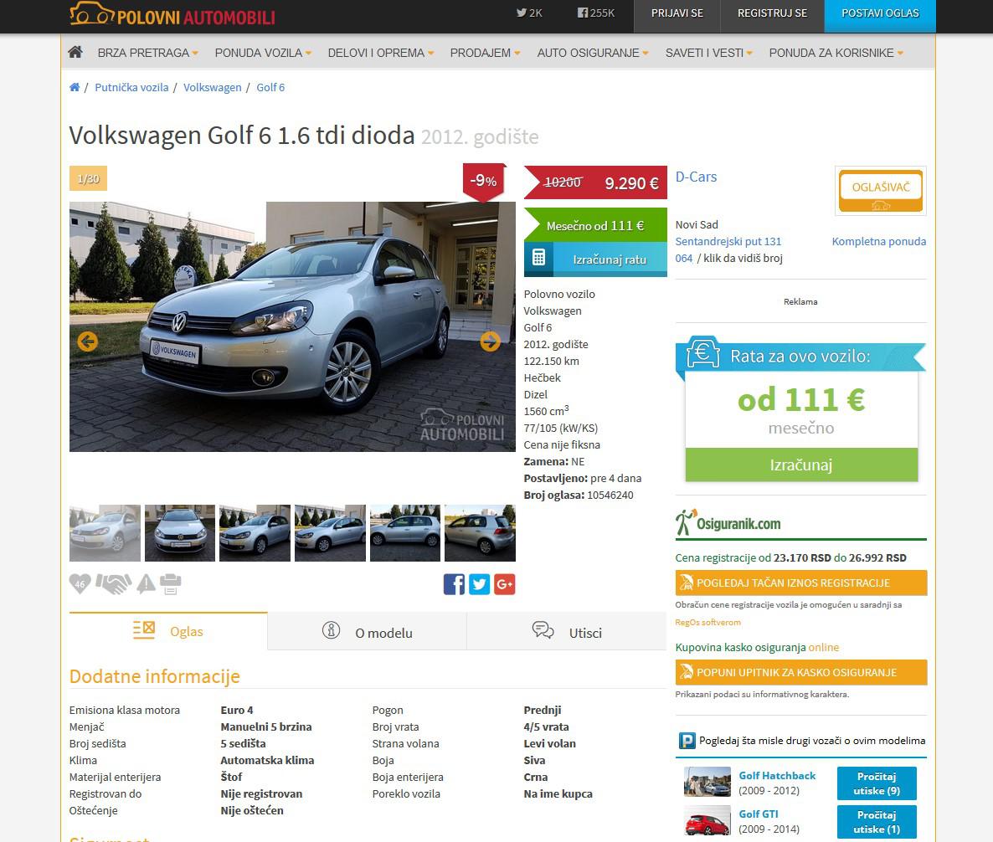Viewport: 993px width, 842px height.
Task: Click the red Golf GTI thumbnail image
Action: click(707, 820)
